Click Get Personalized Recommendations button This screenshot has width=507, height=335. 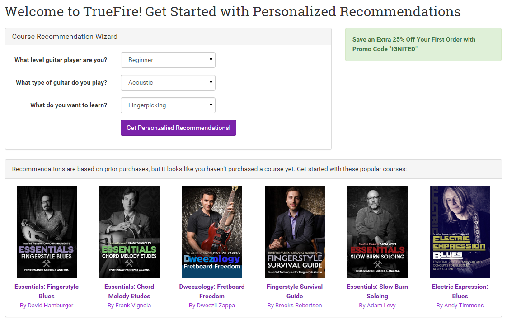pos(178,128)
